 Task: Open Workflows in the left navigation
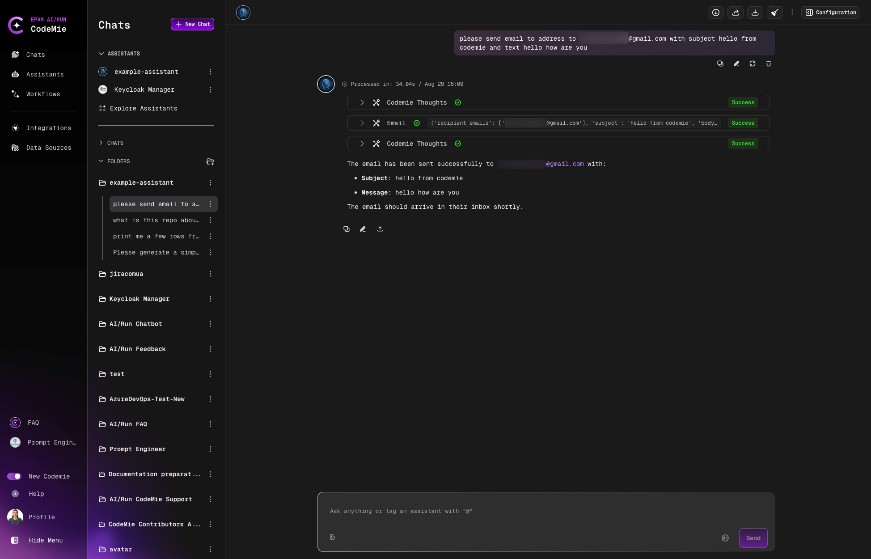click(43, 94)
